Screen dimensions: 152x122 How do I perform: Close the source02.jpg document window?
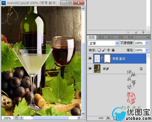pyautogui.click(x=79, y=3)
